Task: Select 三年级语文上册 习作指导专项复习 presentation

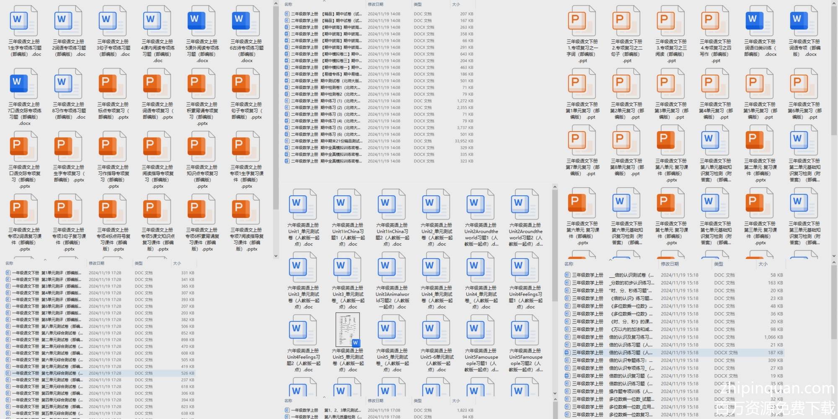Action: (114, 160)
